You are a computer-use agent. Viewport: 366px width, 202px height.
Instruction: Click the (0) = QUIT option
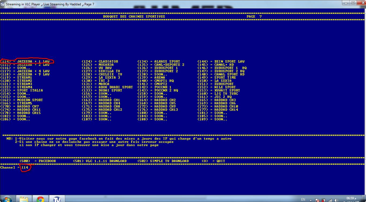tap(213, 161)
